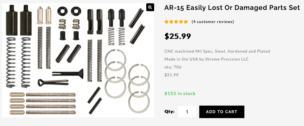Screen dimensions: 304x126
Task: Click the AR-15 Easily Lost product title
Action: (x=232, y=8)
